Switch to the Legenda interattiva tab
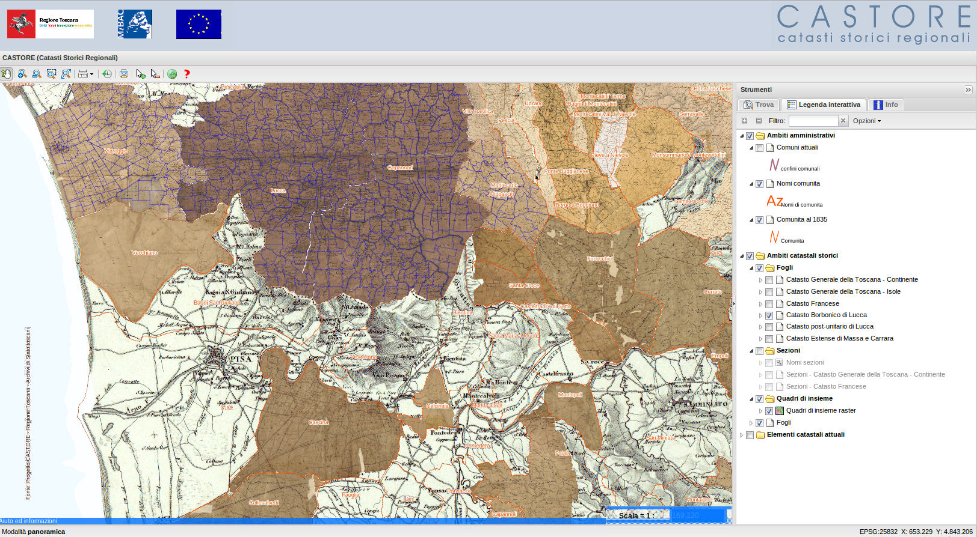 click(x=824, y=105)
